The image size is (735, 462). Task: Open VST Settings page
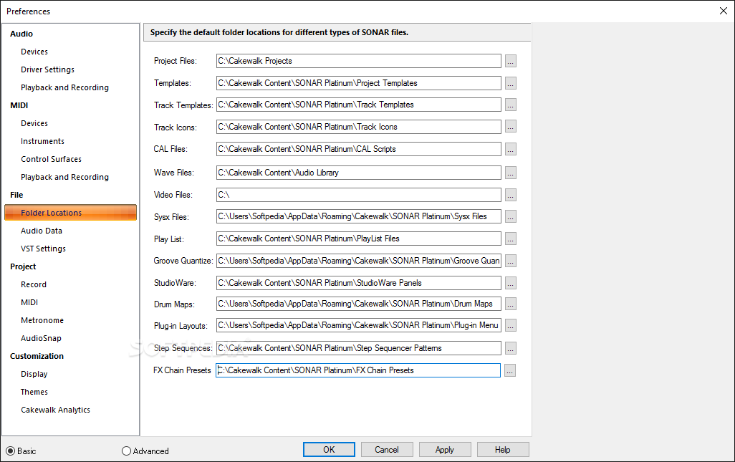pos(43,249)
